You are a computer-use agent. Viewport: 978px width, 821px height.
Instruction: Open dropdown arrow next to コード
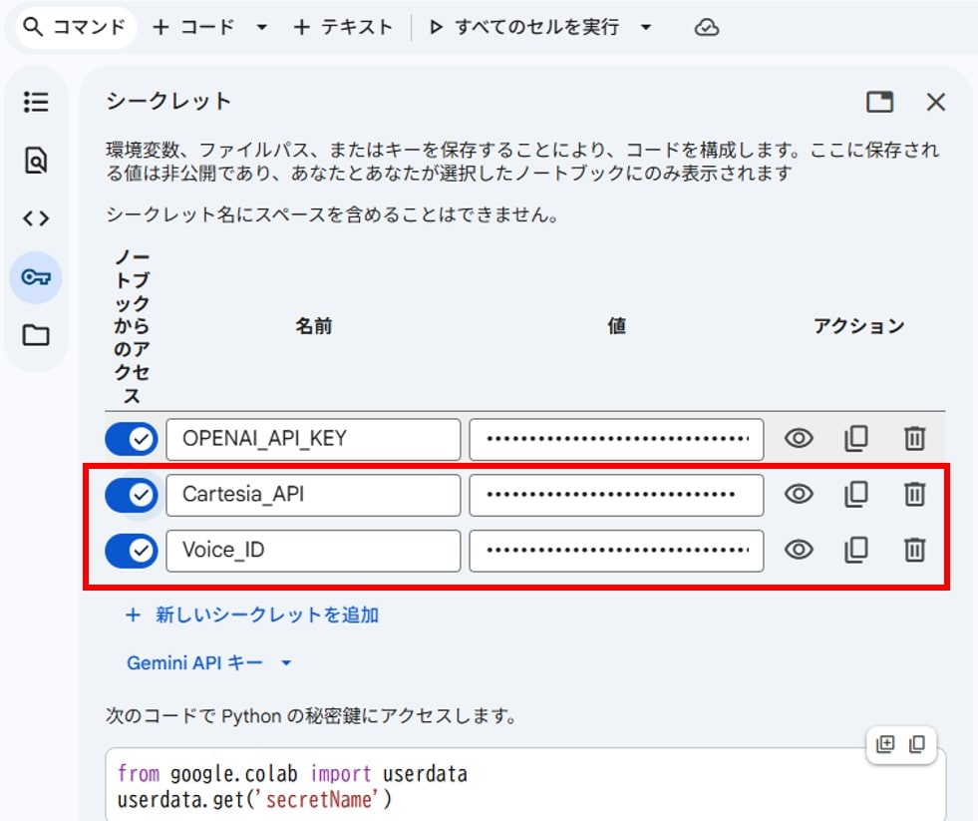262,28
